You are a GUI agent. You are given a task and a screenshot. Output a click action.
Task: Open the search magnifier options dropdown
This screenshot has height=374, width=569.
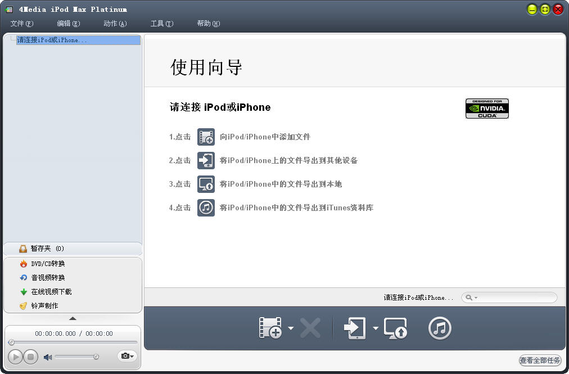471,298
